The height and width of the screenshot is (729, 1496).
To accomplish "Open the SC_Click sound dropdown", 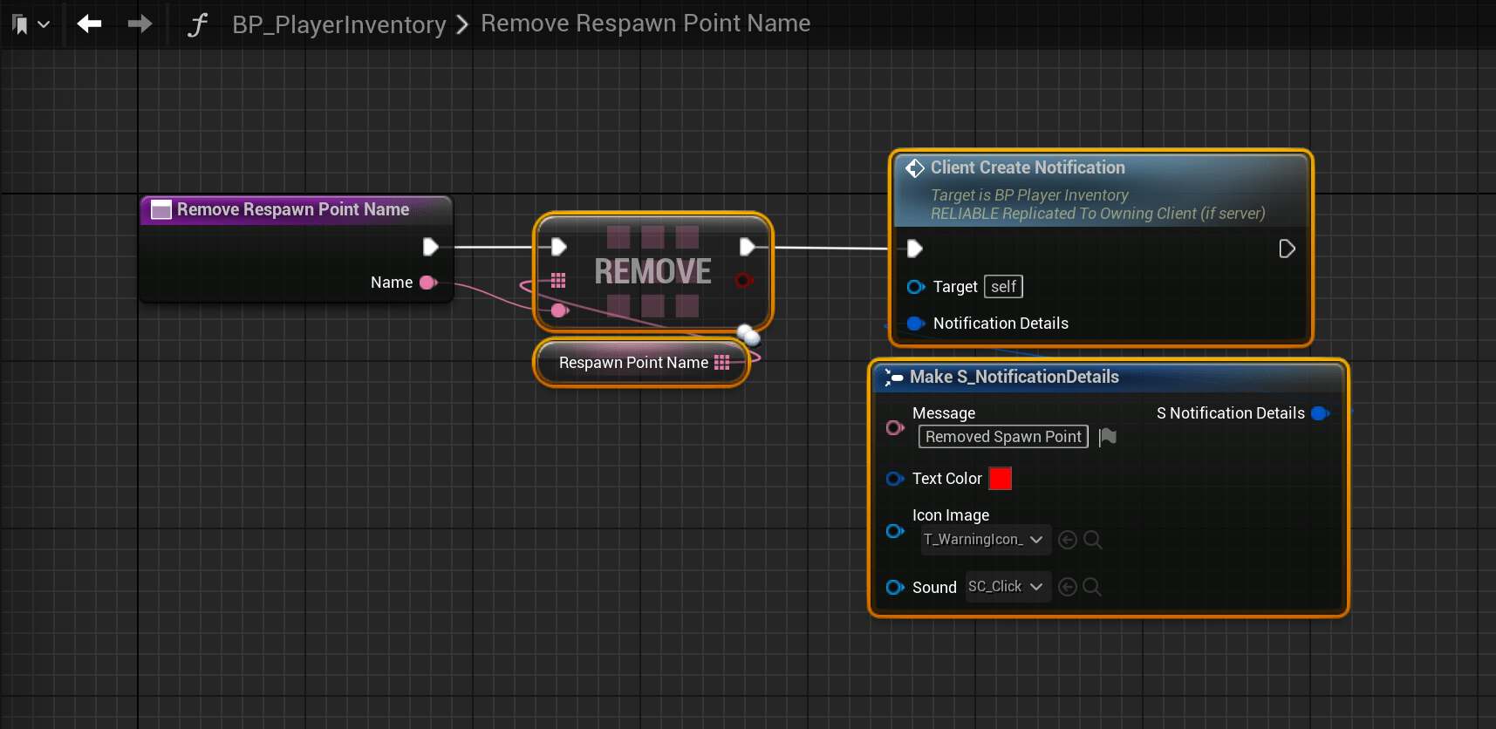I will click(x=1006, y=587).
